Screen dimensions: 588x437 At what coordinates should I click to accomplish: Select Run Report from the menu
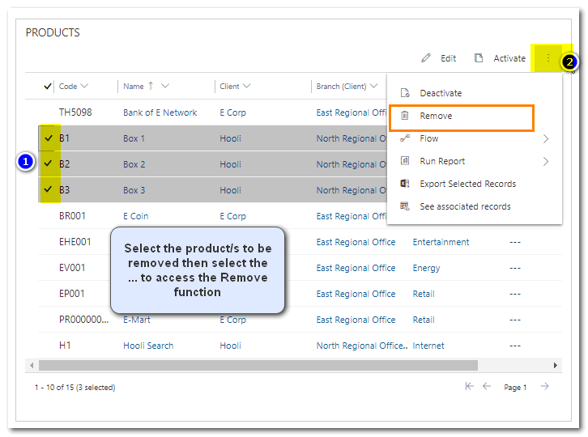pyautogui.click(x=442, y=161)
